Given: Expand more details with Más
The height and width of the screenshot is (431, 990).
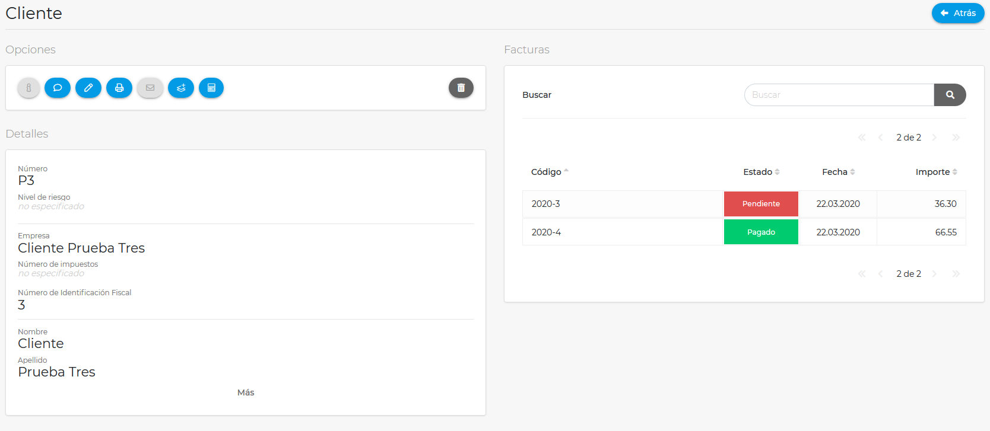Looking at the screenshot, I should click(246, 392).
